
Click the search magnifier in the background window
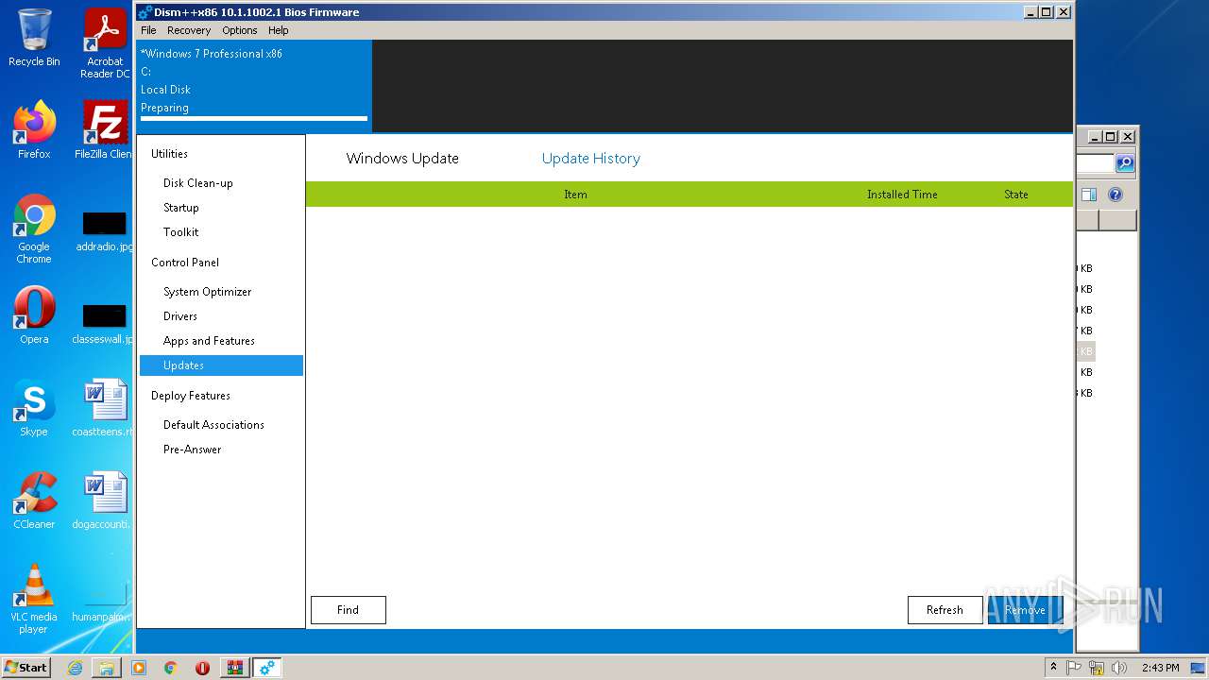(x=1125, y=163)
